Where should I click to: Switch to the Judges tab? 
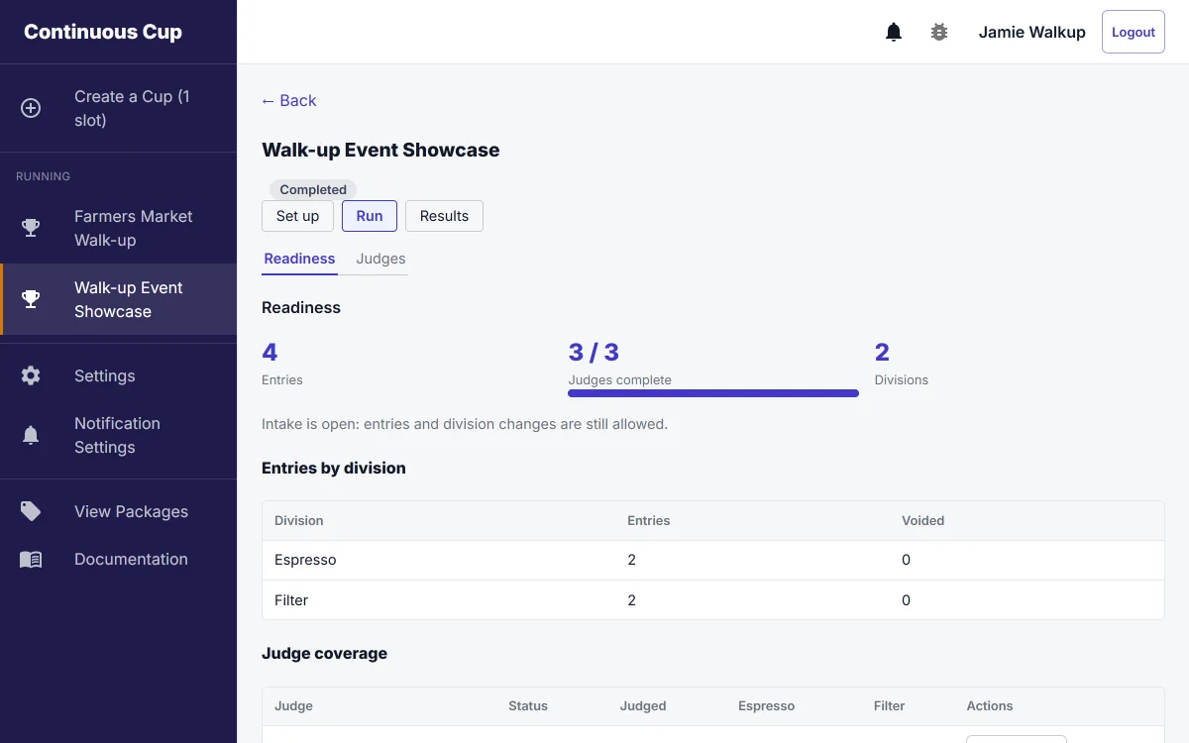pyautogui.click(x=380, y=259)
